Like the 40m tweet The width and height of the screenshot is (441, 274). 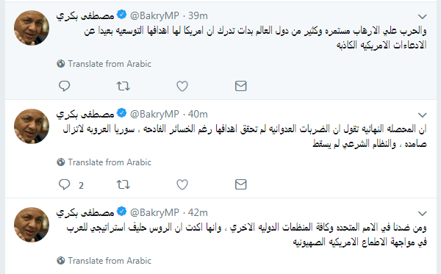click(182, 184)
